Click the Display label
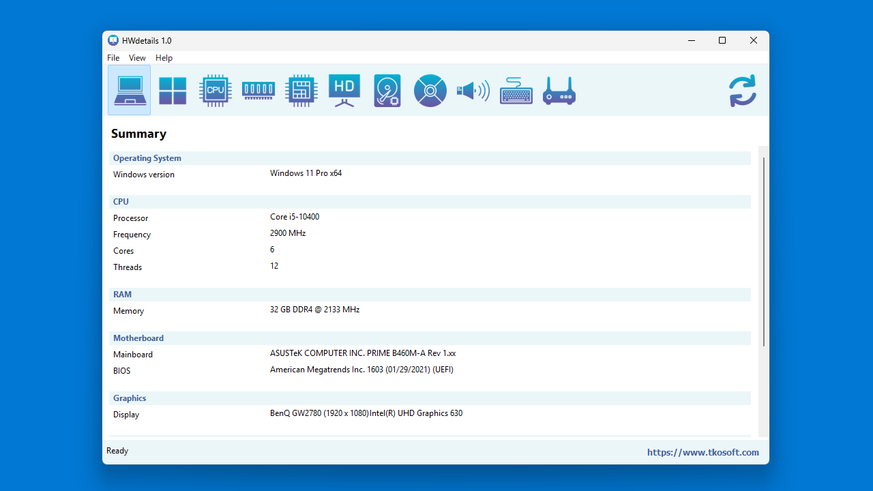Screen dimensions: 873x491 tap(126, 415)
